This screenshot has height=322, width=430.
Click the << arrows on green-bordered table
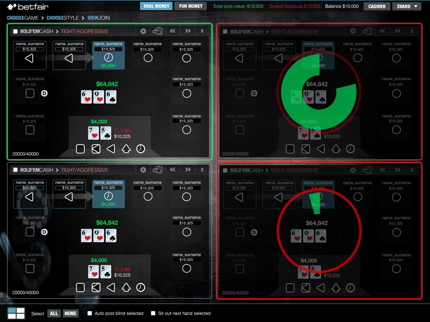[172, 31]
